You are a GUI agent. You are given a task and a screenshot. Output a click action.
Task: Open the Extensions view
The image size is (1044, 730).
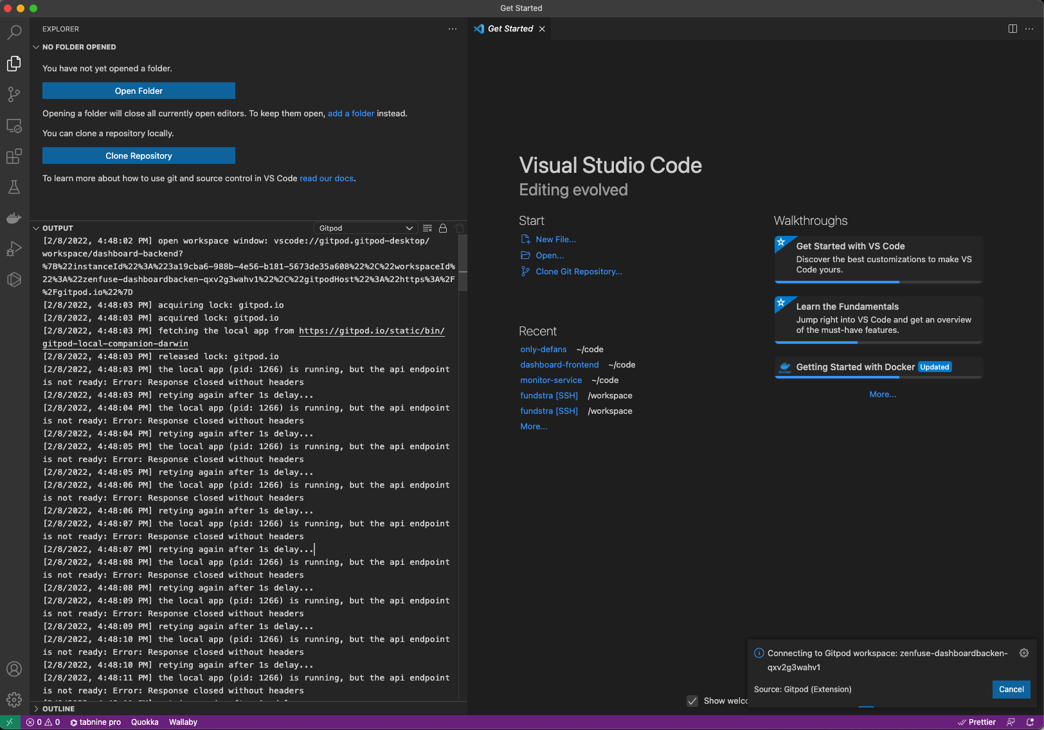(x=14, y=156)
